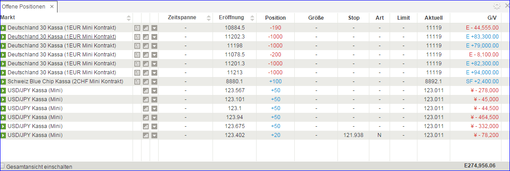
Task: Open the chart icon for USD/JPY opened at 123.1
Action: [x=146, y=108]
